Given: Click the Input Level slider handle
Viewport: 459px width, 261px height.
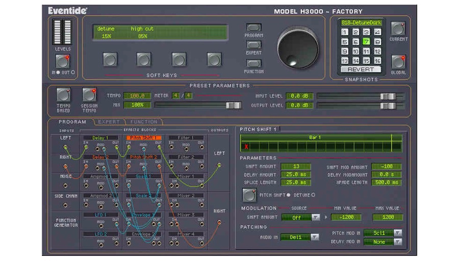Looking at the screenshot, I should click(388, 96).
